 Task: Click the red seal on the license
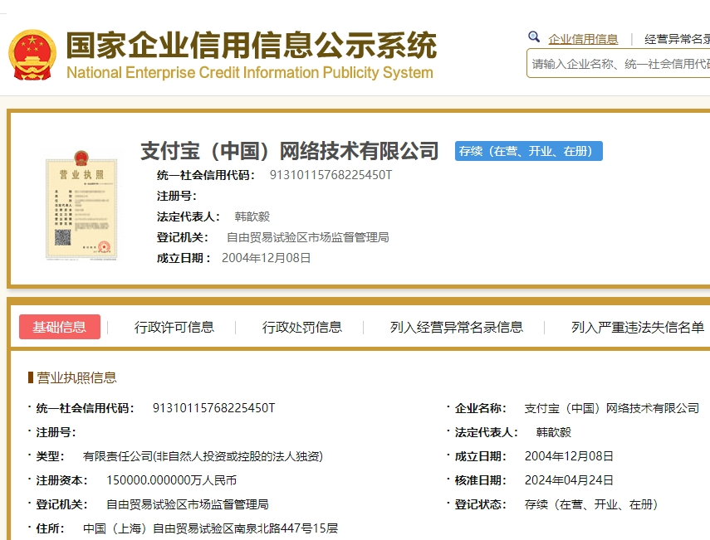104,246
